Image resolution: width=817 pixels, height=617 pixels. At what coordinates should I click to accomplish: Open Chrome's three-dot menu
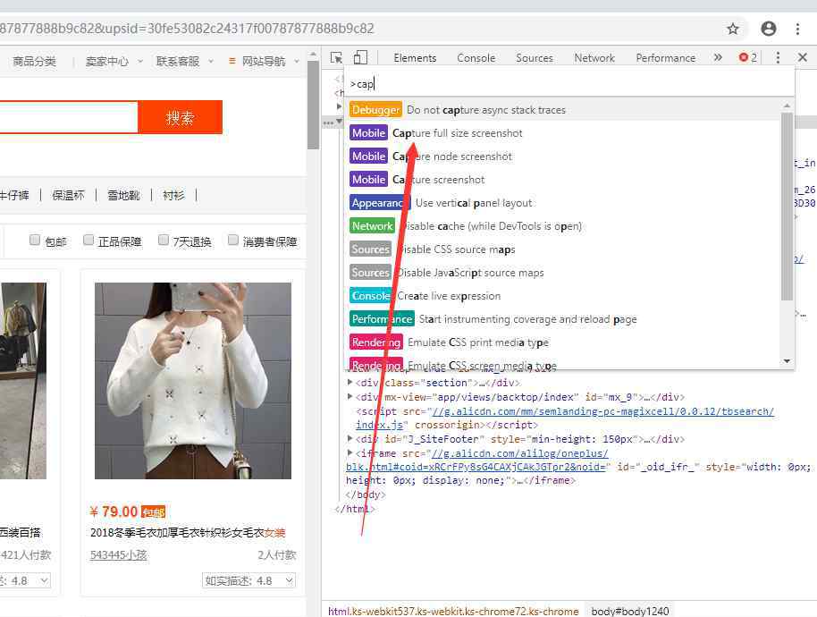click(798, 29)
